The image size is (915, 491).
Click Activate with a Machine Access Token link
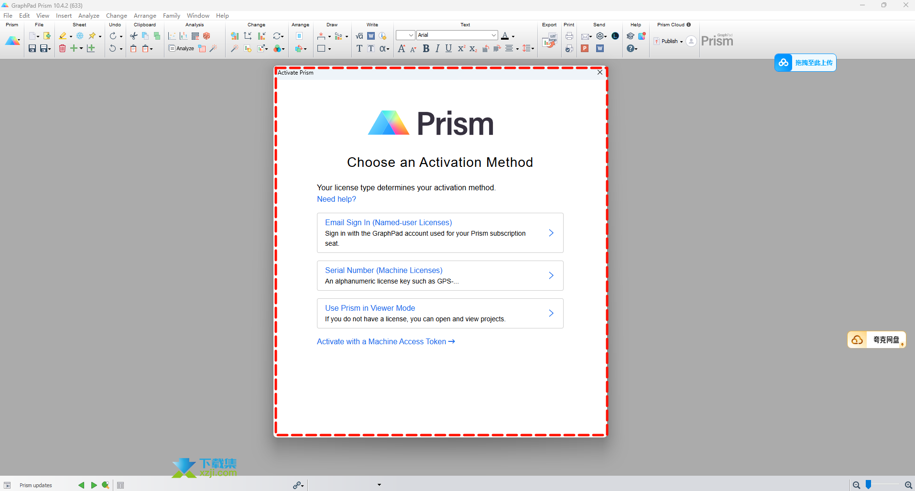386,341
